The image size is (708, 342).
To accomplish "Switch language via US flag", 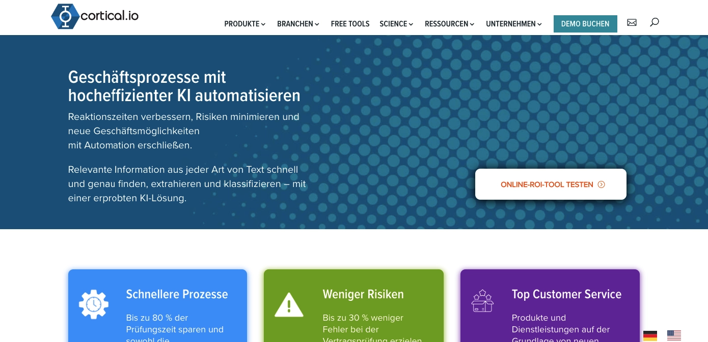I will tap(674, 335).
